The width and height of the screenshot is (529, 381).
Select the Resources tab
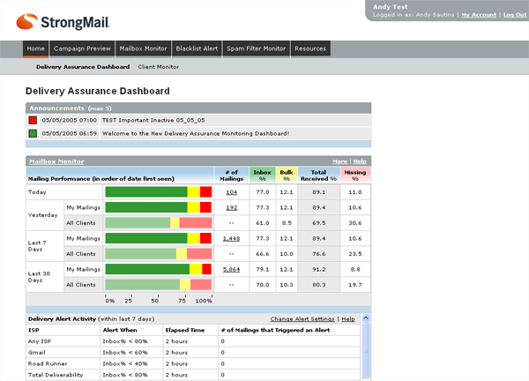[310, 49]
